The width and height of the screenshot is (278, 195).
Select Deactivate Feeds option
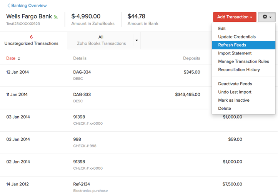click(235, 84)
